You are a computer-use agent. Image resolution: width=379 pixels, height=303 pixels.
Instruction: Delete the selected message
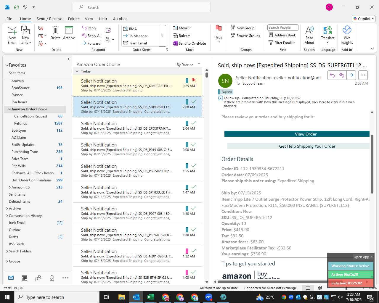pyautogui.click(x=55, y=33)
